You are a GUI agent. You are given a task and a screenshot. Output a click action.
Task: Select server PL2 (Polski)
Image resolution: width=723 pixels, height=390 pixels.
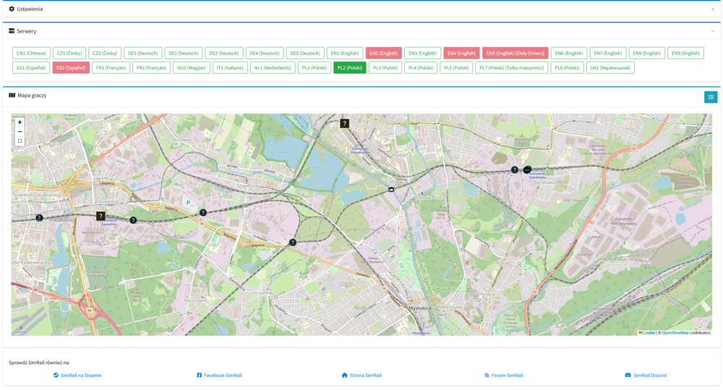[x=349, y=68]
